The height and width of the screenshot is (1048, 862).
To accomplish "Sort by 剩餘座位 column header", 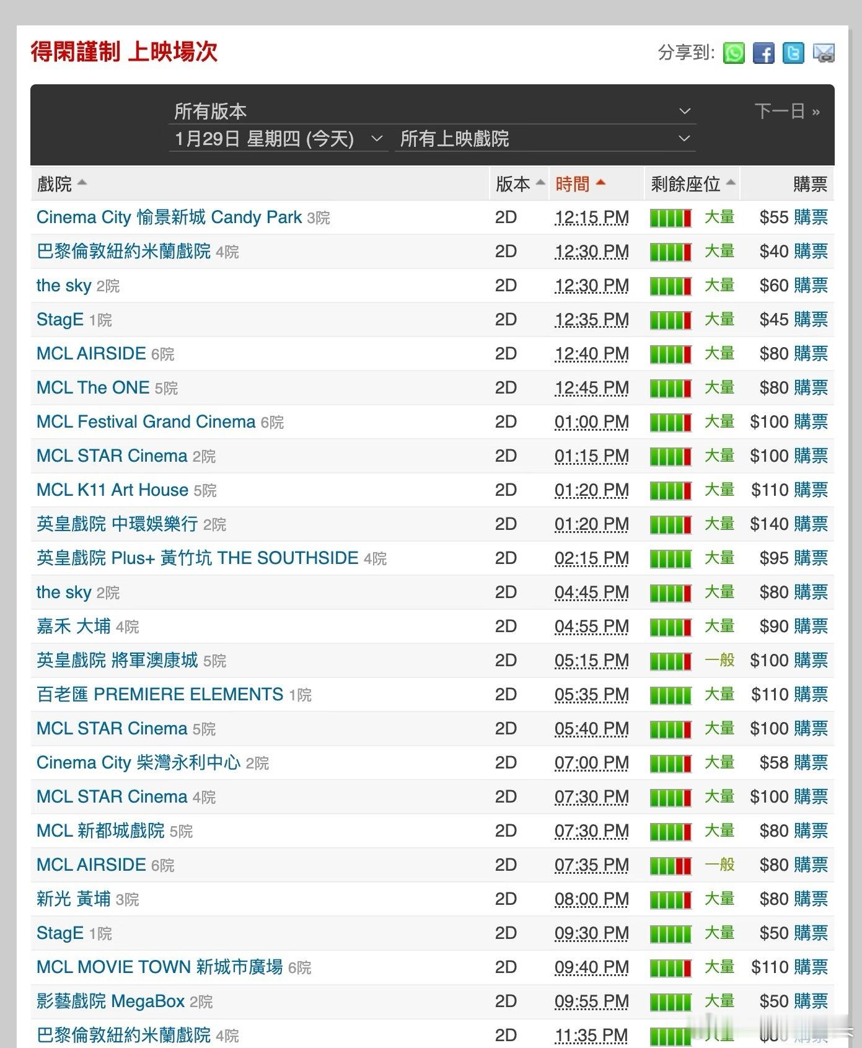I will coord(693,184).
